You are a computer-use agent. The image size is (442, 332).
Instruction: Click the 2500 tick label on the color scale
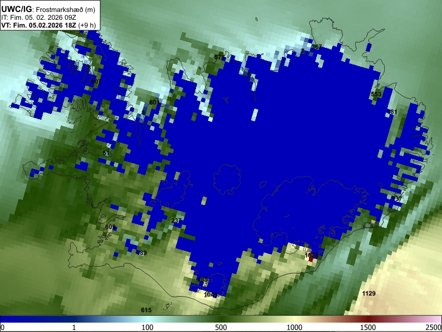pyautogui.click(x=434, y=327)
